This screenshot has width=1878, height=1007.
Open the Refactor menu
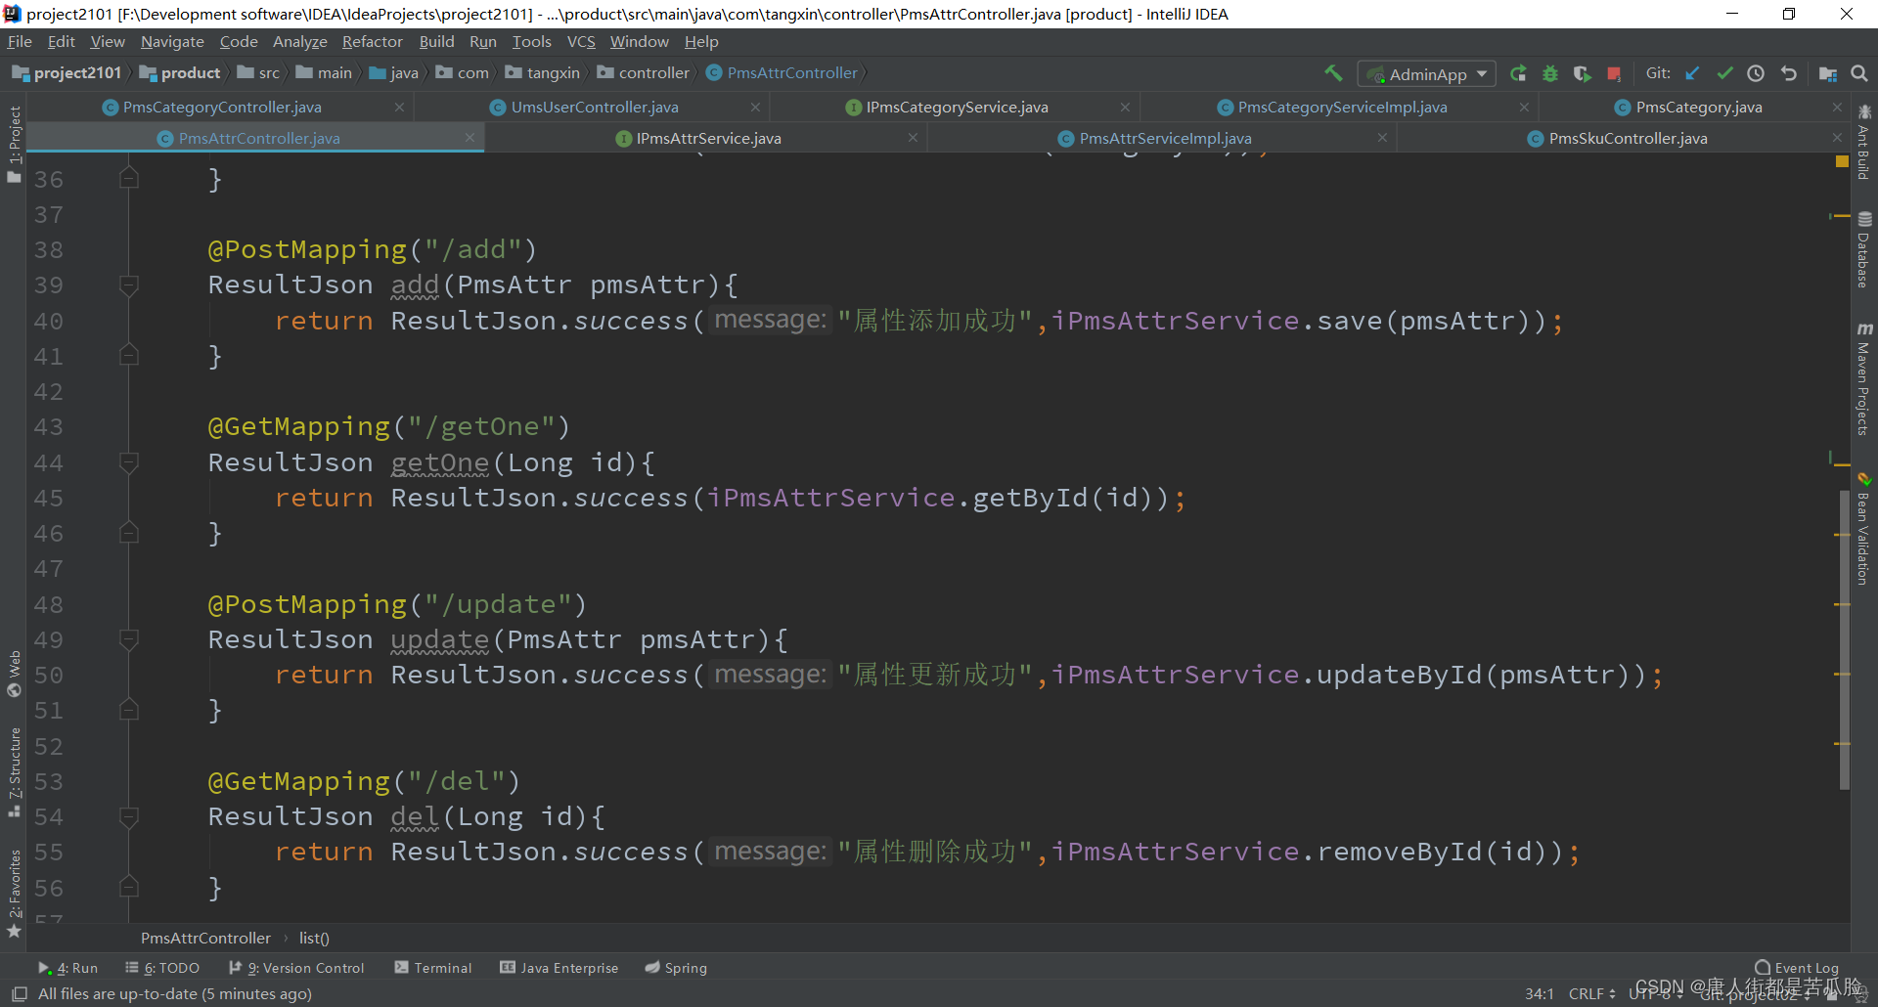372,41
